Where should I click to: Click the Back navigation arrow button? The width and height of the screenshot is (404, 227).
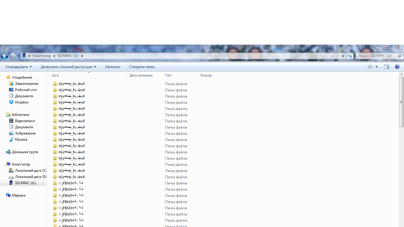click(x=4, y=56)
